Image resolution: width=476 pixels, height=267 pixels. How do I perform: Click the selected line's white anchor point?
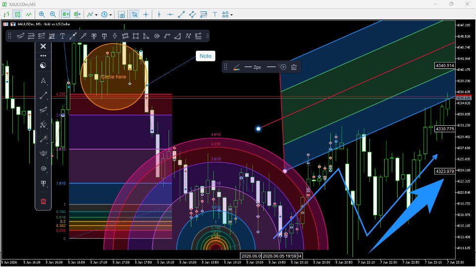click(x=258, y=129)
